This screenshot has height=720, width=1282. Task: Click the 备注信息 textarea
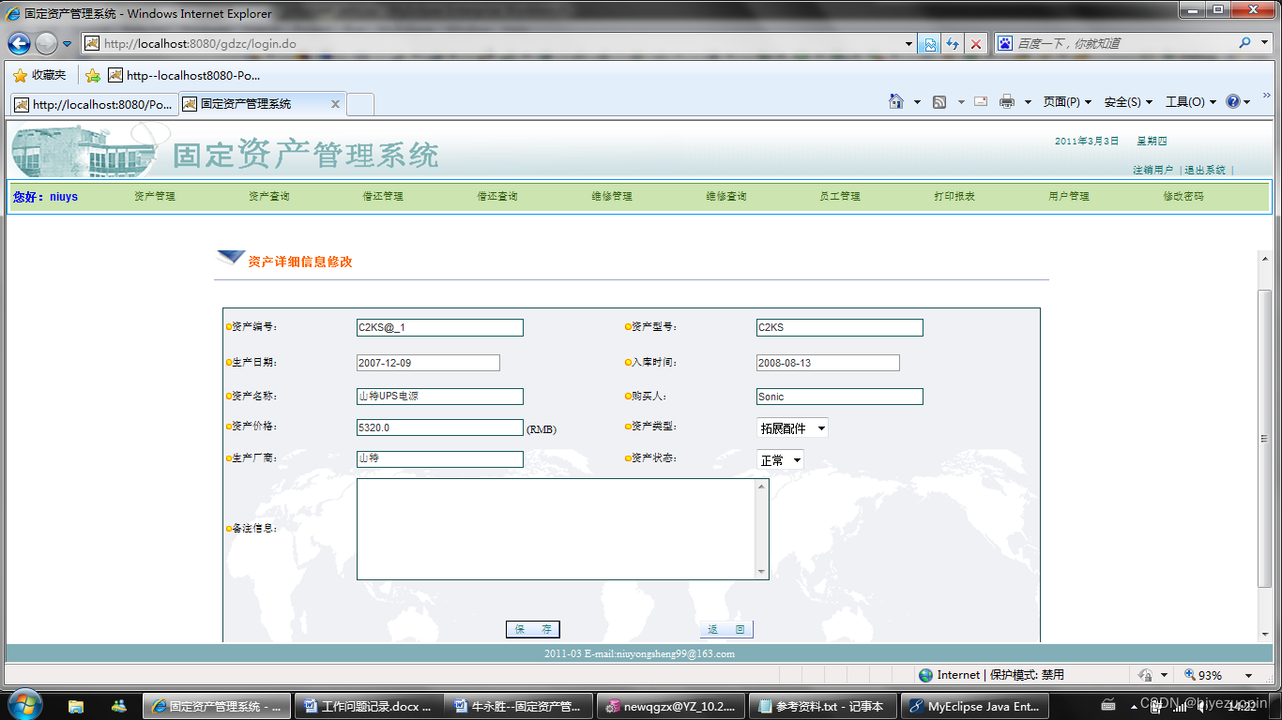(563, 530)
